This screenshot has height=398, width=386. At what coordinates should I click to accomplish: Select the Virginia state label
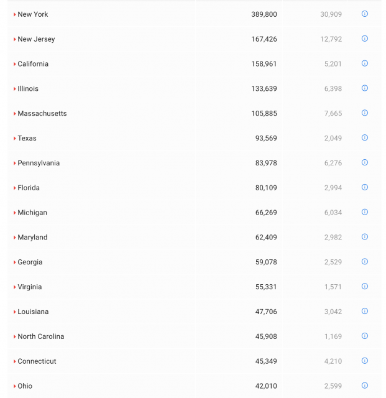pyautogui.click(x=30, y=287)
